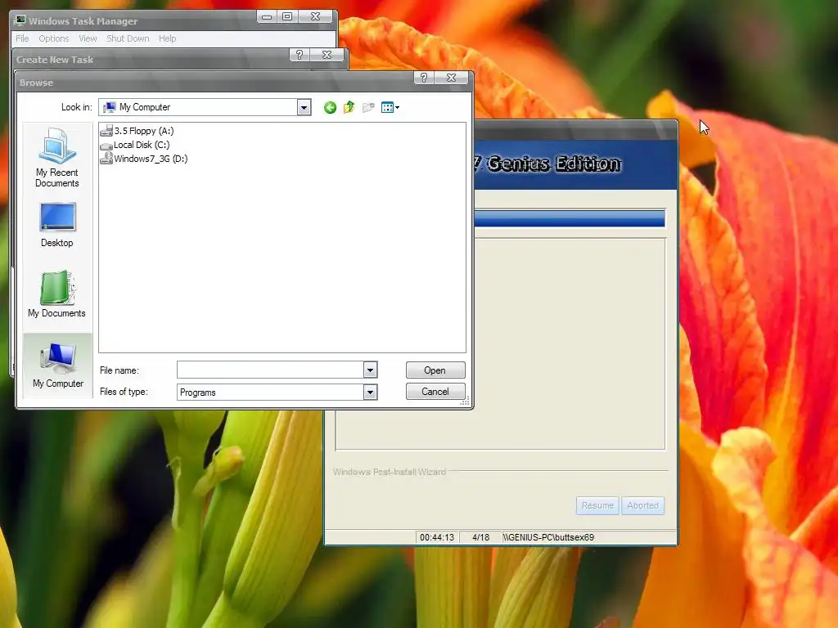This screenshot has height=628, width=838.
Task: Click Aborted button in Post-Install Wizard
Action: pos(643,505)
